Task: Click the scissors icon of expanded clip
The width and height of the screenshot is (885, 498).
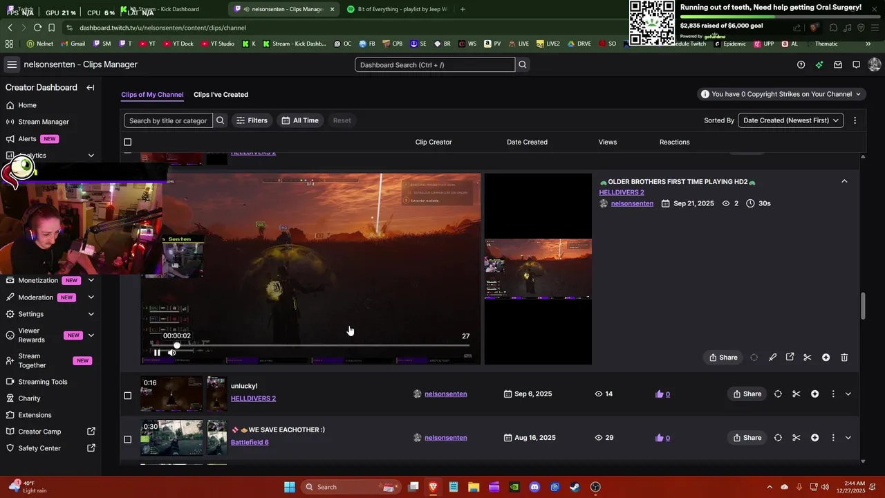Action: (807, 358)
